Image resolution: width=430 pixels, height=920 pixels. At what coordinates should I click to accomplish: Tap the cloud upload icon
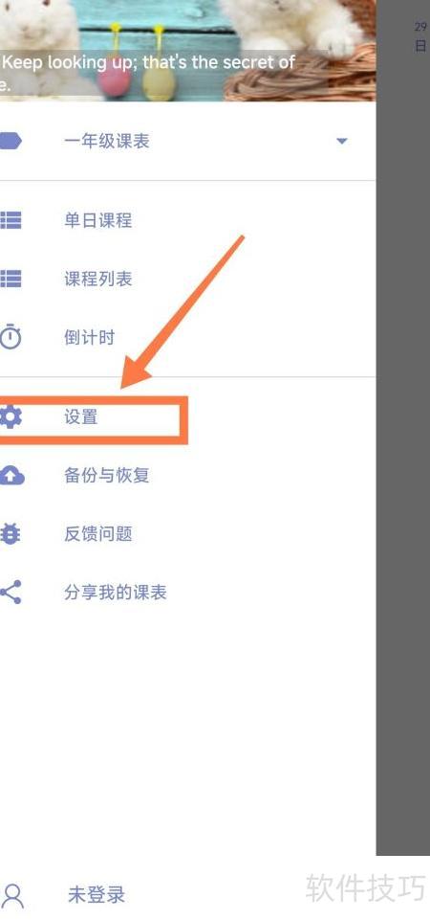[11, 475]
